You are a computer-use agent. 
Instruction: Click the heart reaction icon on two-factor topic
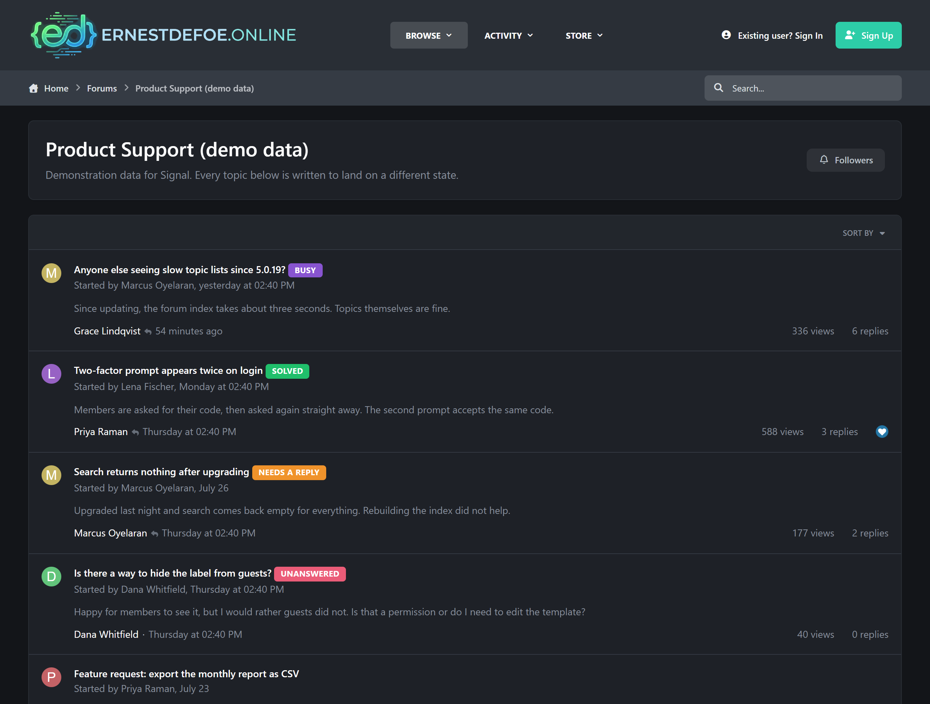point(882,432)
